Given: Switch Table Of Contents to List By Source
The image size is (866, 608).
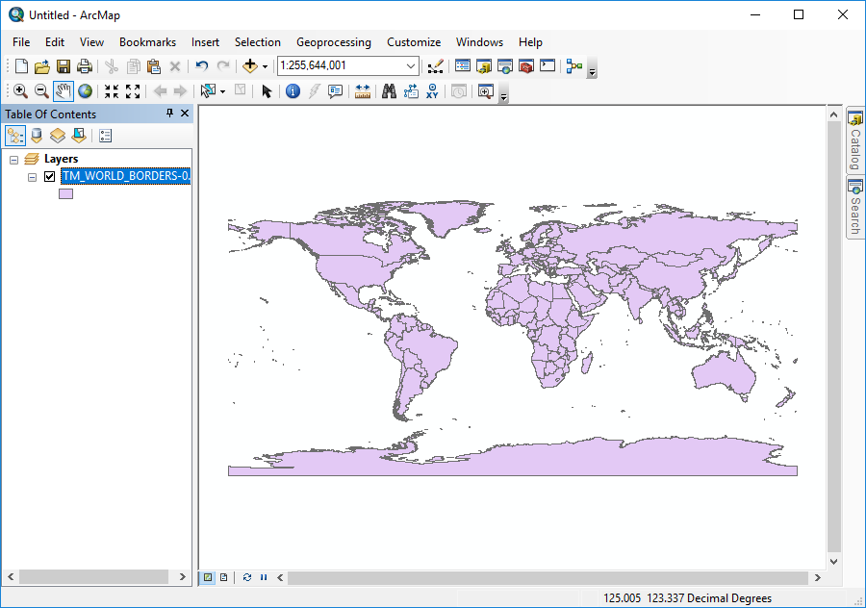Looking at the screenshot, I should tap(36, 136).
